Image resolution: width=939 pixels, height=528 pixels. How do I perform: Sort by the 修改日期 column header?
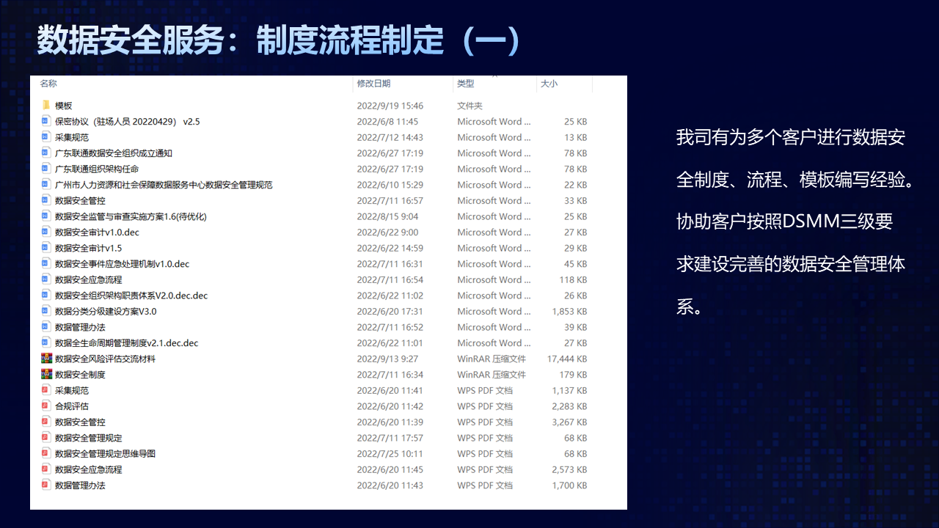click(374, 84)
